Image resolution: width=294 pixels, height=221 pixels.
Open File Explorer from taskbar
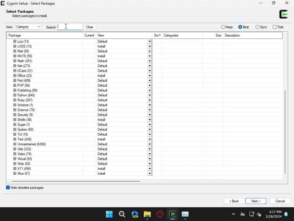pos(147,214)
